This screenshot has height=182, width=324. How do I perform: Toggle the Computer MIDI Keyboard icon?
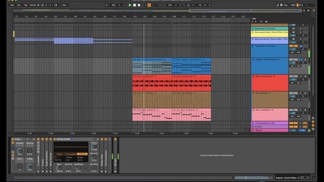click(x=281, y=5)
